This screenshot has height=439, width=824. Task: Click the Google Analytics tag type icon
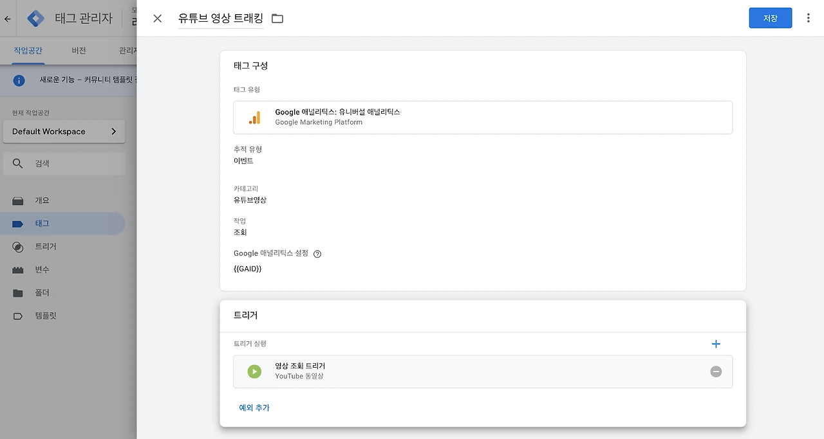coord(255,118)
